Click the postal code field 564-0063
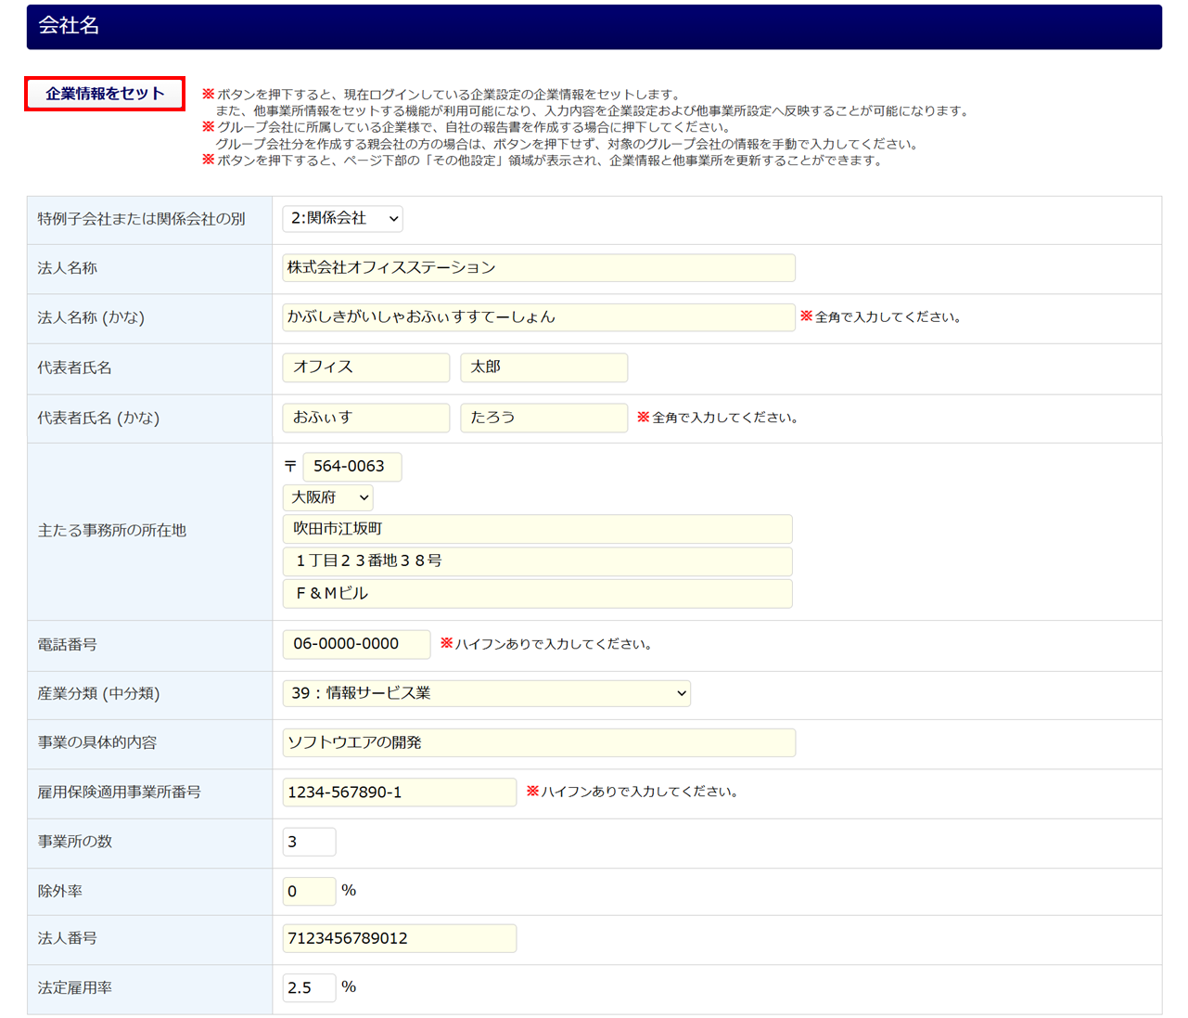The width and height of the screenshot is (1188, 1018). coord(352,467)
